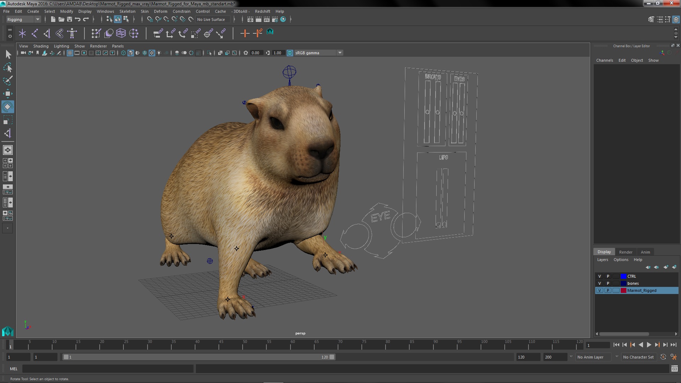Activate the Rotate tool
The image size is (681, 383).
click(8, 107)
